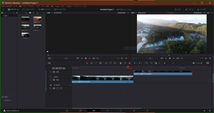Mute audio with the speaker icon
The image size is (214, 113).
click(194, 63)
